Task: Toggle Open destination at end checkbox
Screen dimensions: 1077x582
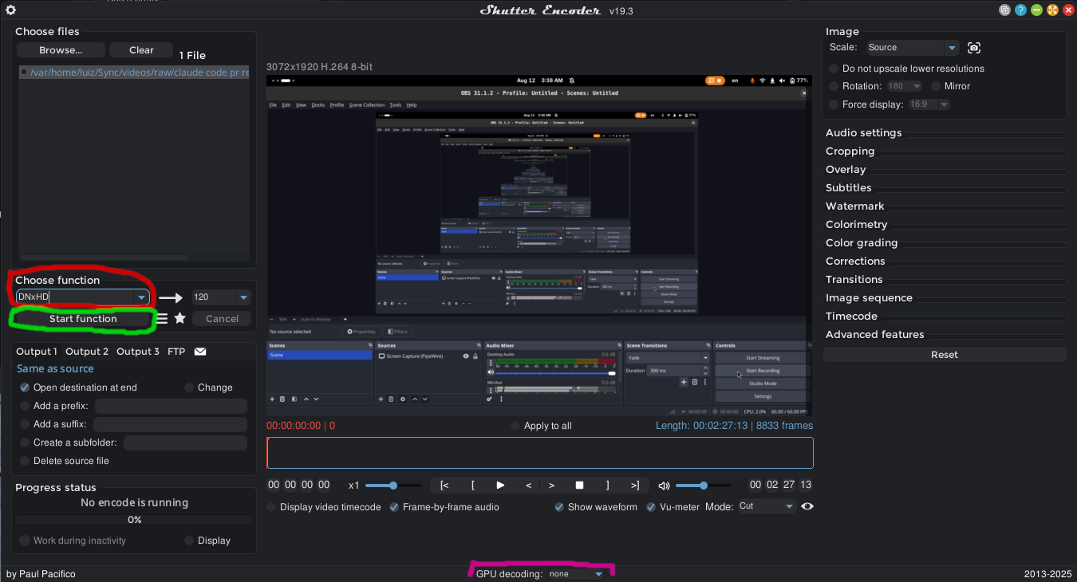Action: pos(25,387)
